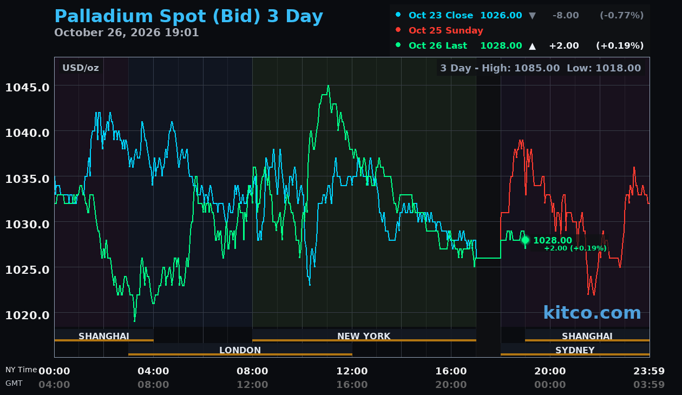
Task: Click the 'GMT' axis label
Action: pyautogui.click(x=14, y=383)
